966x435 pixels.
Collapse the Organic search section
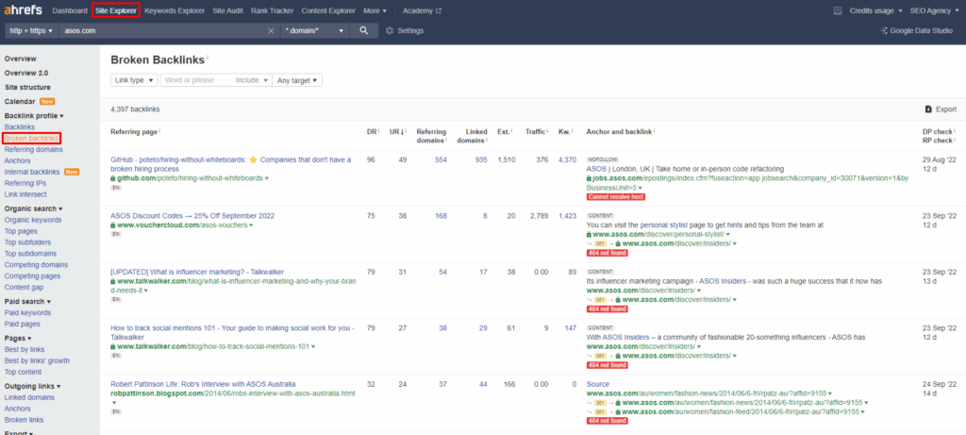[33, 209]
